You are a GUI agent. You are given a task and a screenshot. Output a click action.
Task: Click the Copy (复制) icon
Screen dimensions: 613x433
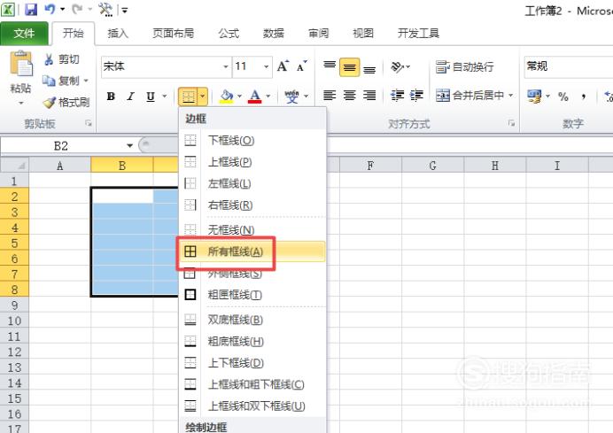click(49, 81)
